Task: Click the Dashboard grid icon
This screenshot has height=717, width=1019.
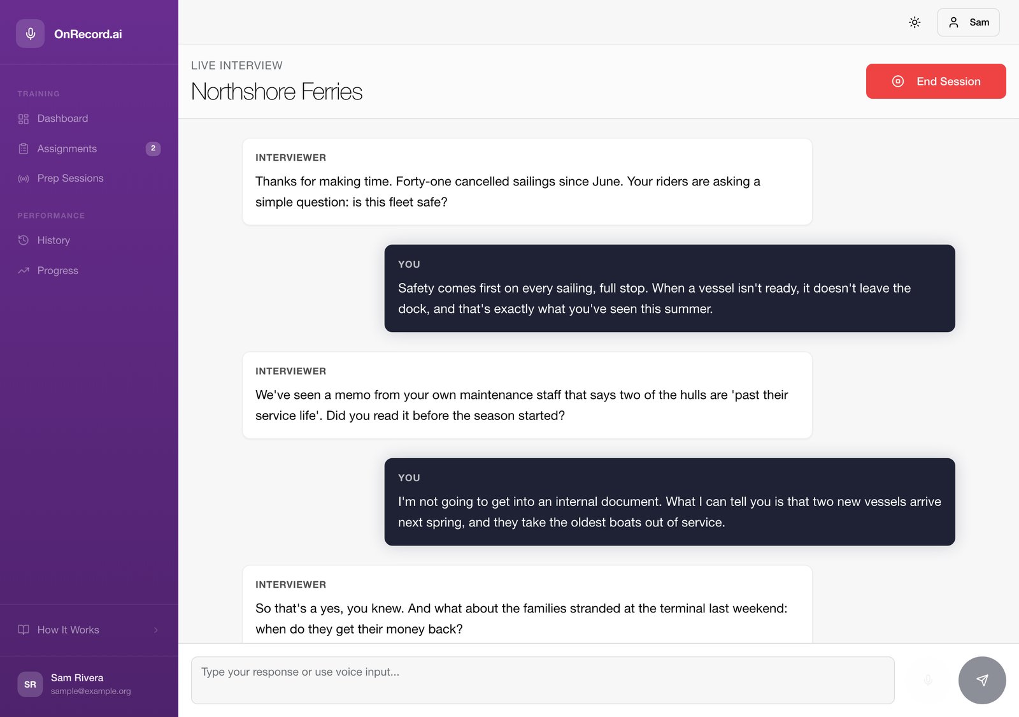Action: 24,119
